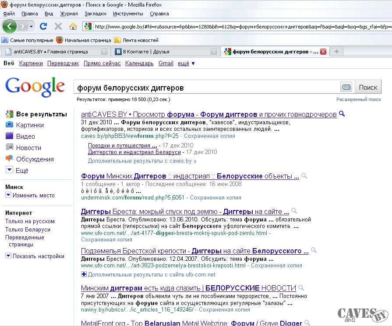
Task: Open Дополнительные результаты с caves.by
Action: click(x=142, y=161)
